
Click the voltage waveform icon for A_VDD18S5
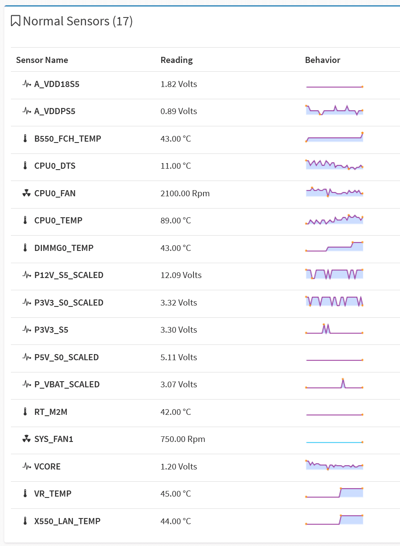(x=27, y=84)
